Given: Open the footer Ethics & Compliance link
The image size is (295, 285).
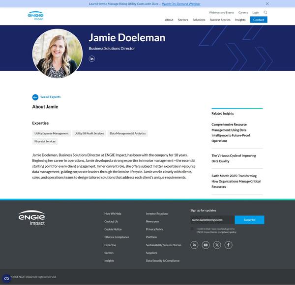Looking at the screenshot, I should tap(117, 237).
